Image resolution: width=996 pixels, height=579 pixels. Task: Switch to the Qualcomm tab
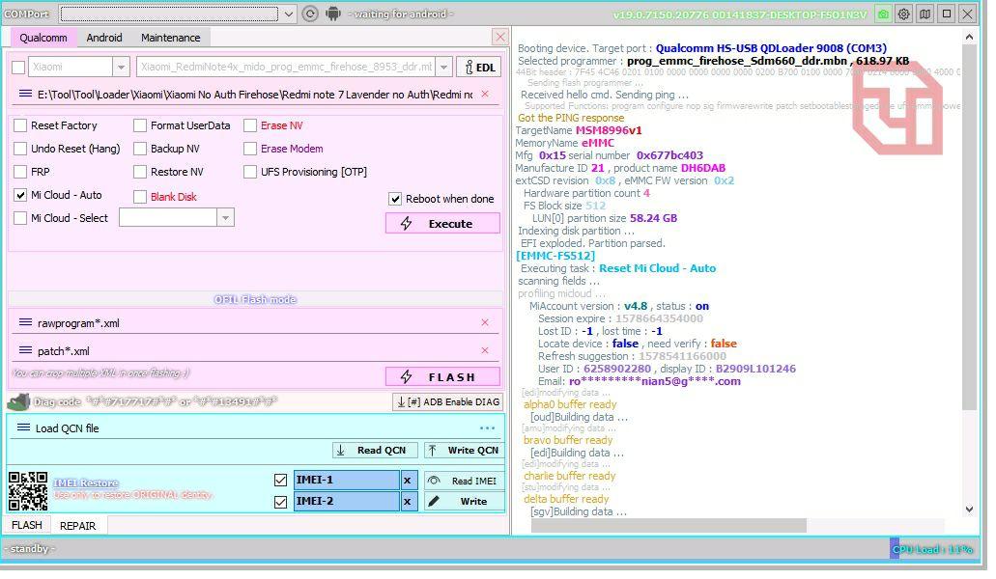(43, 38)
